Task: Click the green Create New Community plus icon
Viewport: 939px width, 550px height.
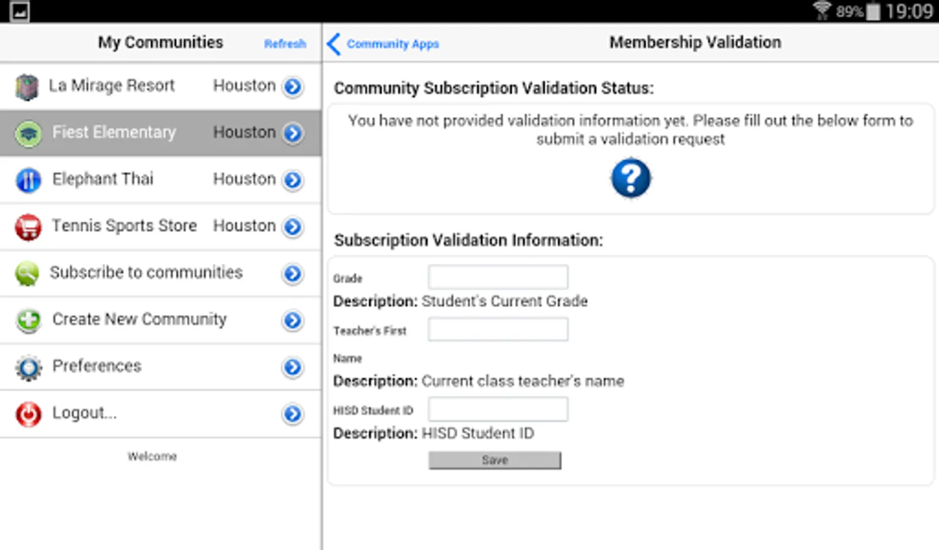Action: point(28,320)
